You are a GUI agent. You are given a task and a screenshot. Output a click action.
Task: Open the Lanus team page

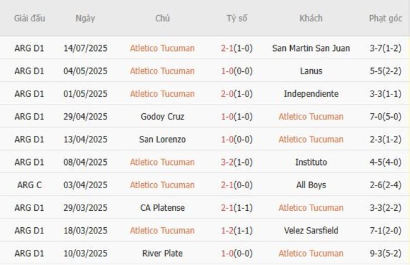[x=311, y=71]
